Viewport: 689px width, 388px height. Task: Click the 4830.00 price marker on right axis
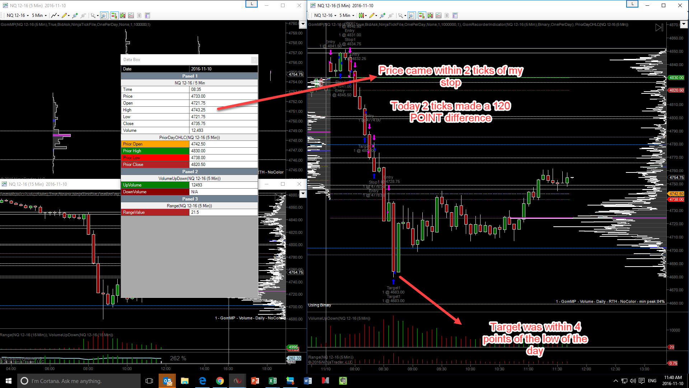tap(676, 78)
